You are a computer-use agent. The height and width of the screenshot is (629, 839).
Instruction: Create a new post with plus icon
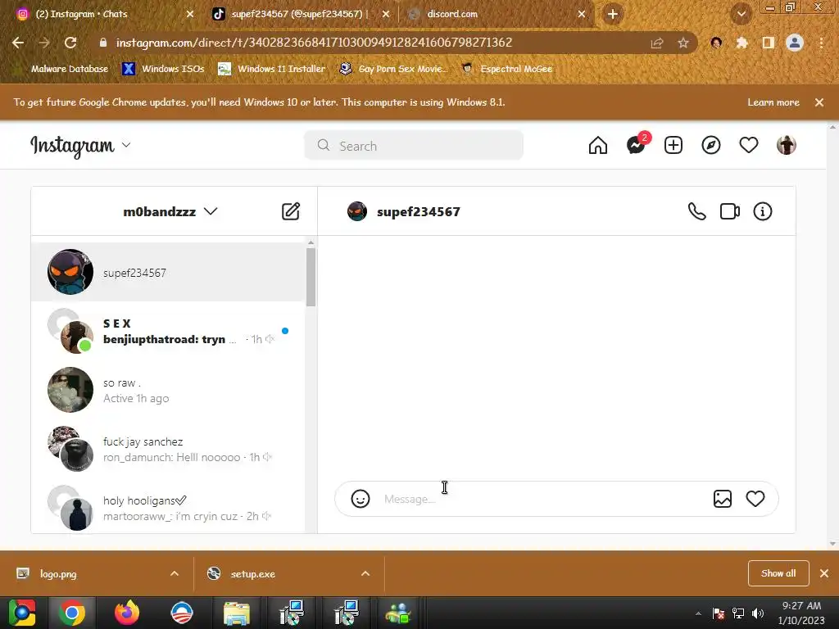673,146
